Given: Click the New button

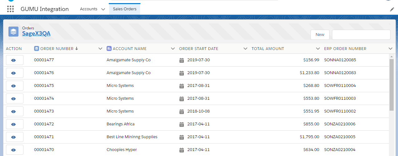Looking at the screenshot, I should coord(320,35).
